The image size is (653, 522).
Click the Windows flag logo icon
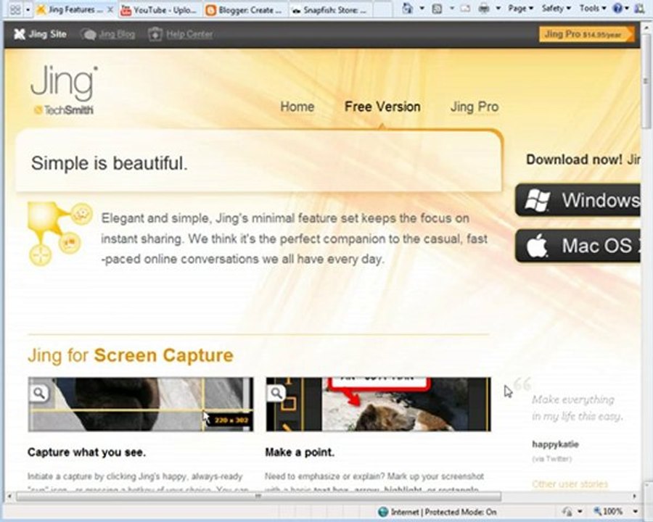tap(537, 200)
